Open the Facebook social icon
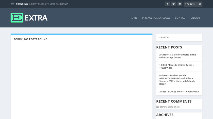Viewport: 213px width, 119px height. [x=167, y=4]
